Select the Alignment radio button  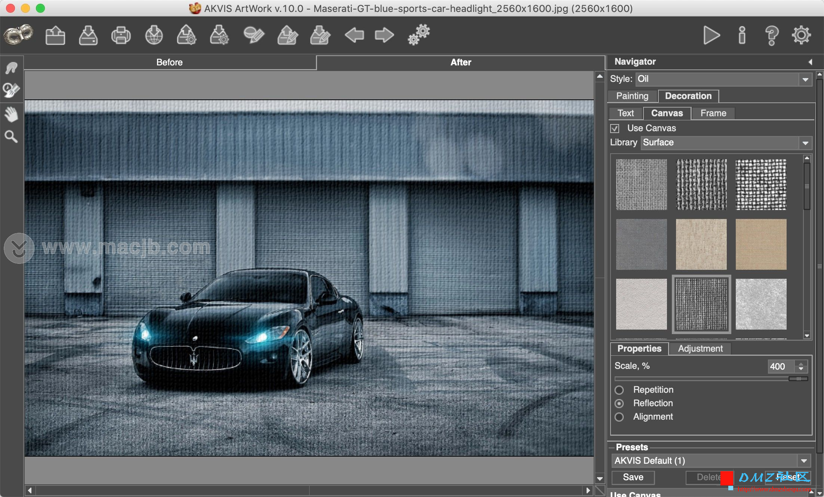(619, 417)
